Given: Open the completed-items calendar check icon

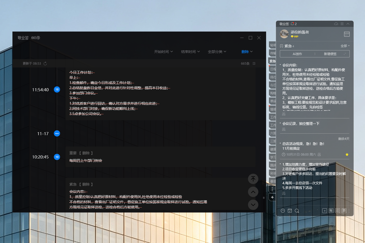Looking at the screenshot, I should tap(290, 211).
